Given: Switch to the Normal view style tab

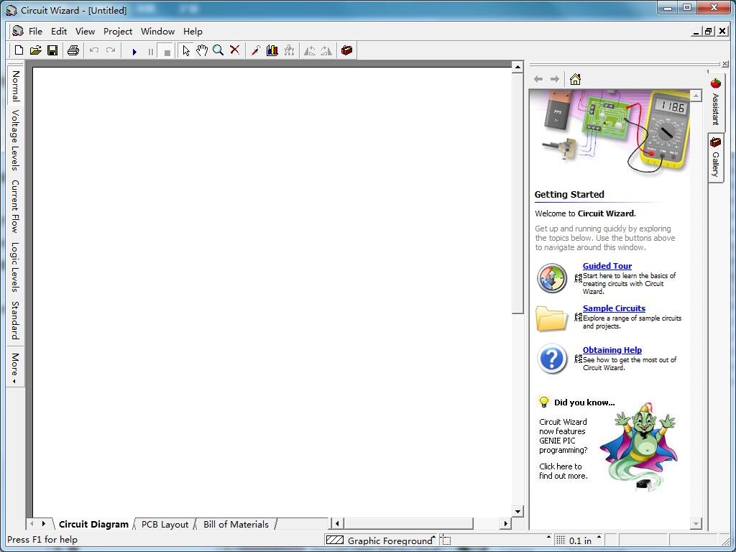Looking at the screenshot, I should tap(16, 86).
